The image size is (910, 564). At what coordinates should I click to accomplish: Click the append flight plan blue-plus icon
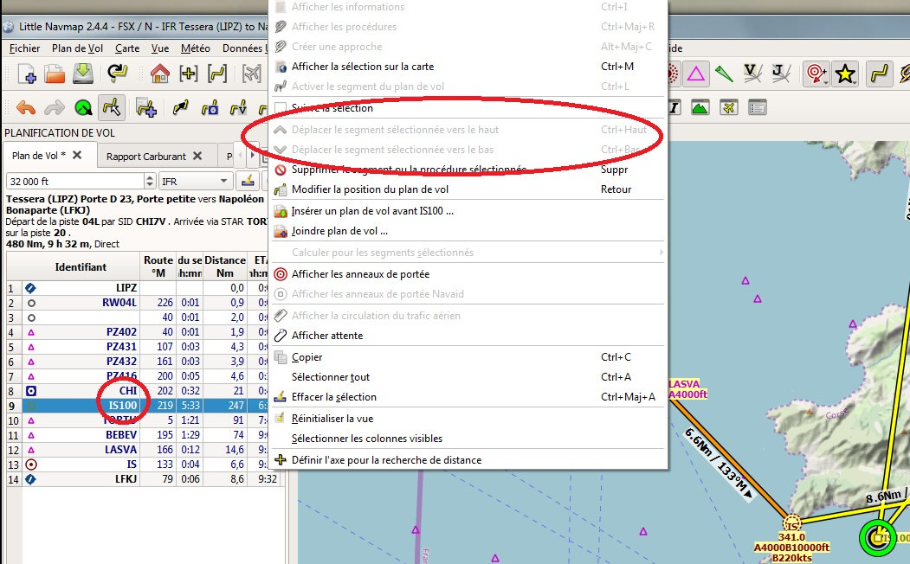[145, 108]
